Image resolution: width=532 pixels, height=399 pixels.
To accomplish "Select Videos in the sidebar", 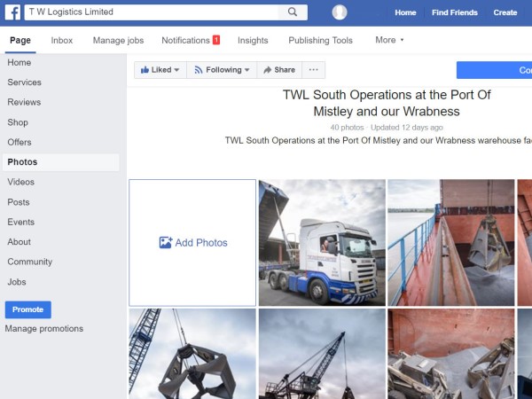I will tap(21, 182).
